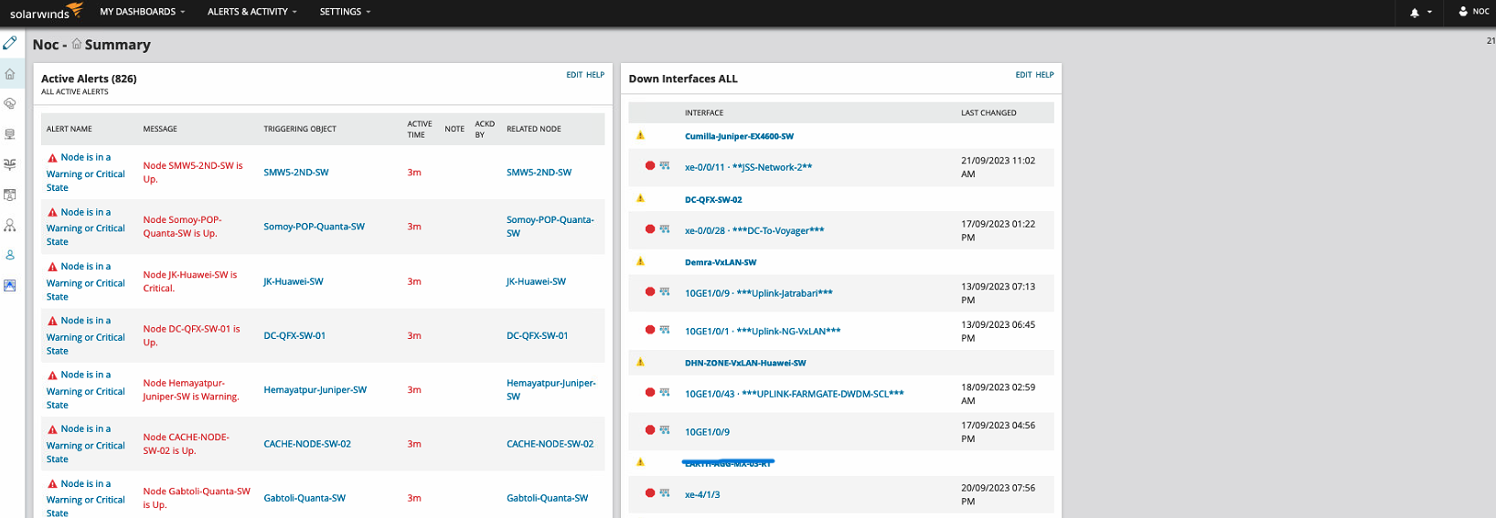Viewport: 1496px width, 518px height.
Task: Click the home icon beside Summary title
Action: coord(77,44)
